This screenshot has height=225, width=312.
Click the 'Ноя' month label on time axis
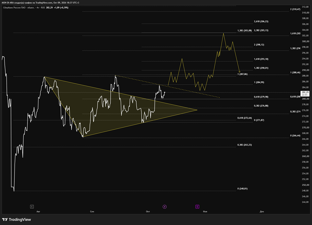(x=205, y=212)
